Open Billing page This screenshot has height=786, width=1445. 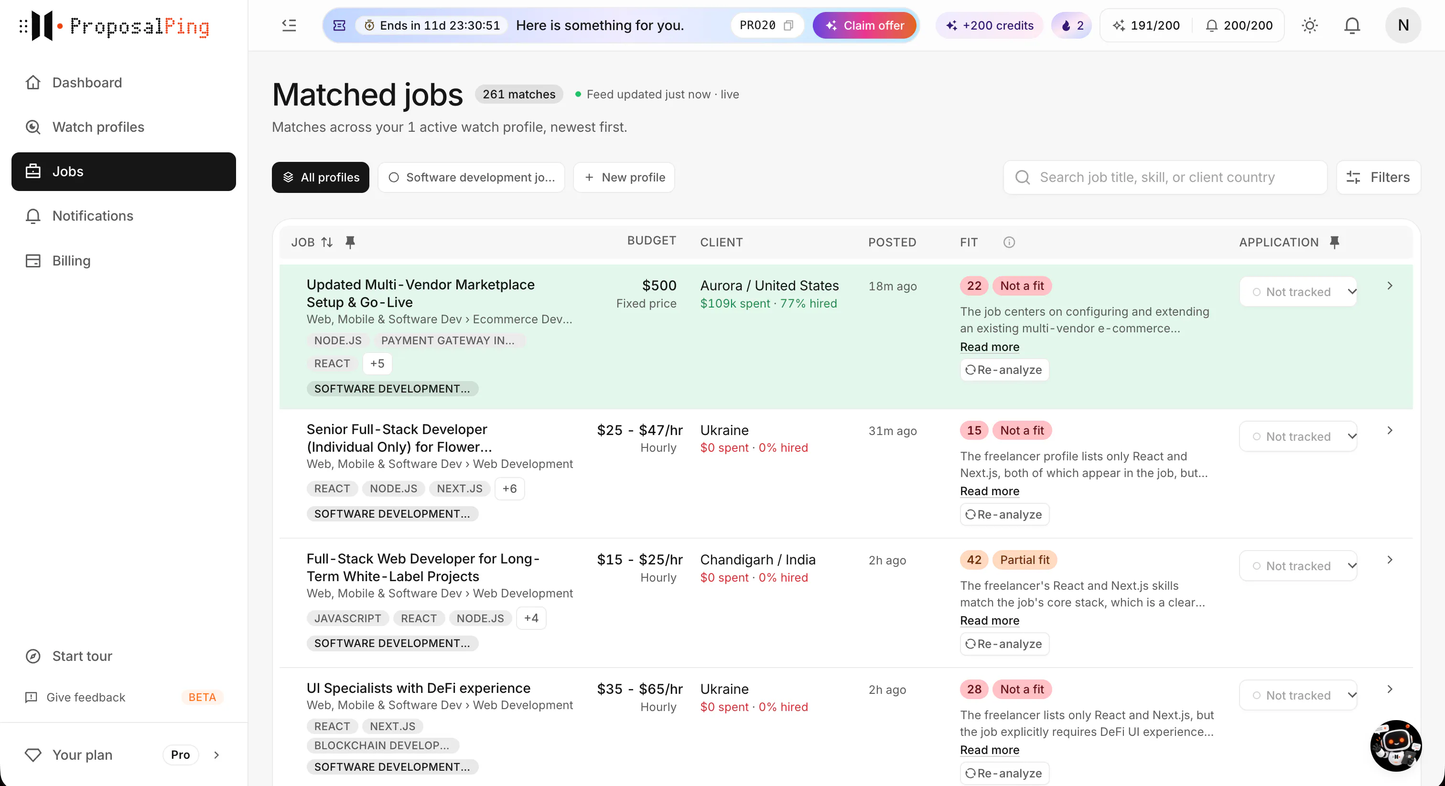(123, 261)
